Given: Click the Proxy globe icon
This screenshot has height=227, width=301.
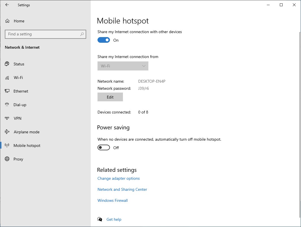Looking at the screenshot, I should pos(7,159).
